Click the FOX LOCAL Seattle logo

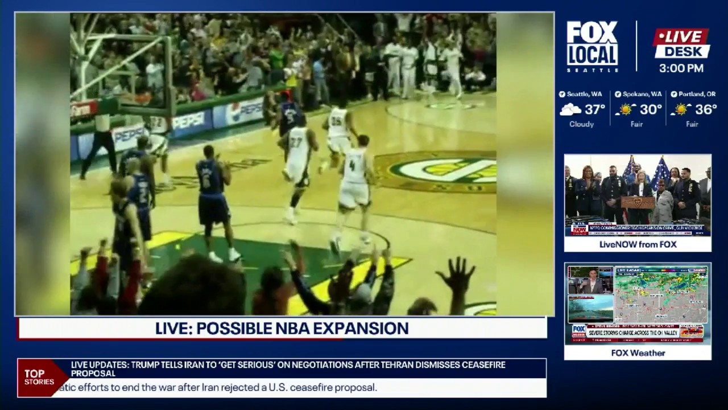(592, 46)
